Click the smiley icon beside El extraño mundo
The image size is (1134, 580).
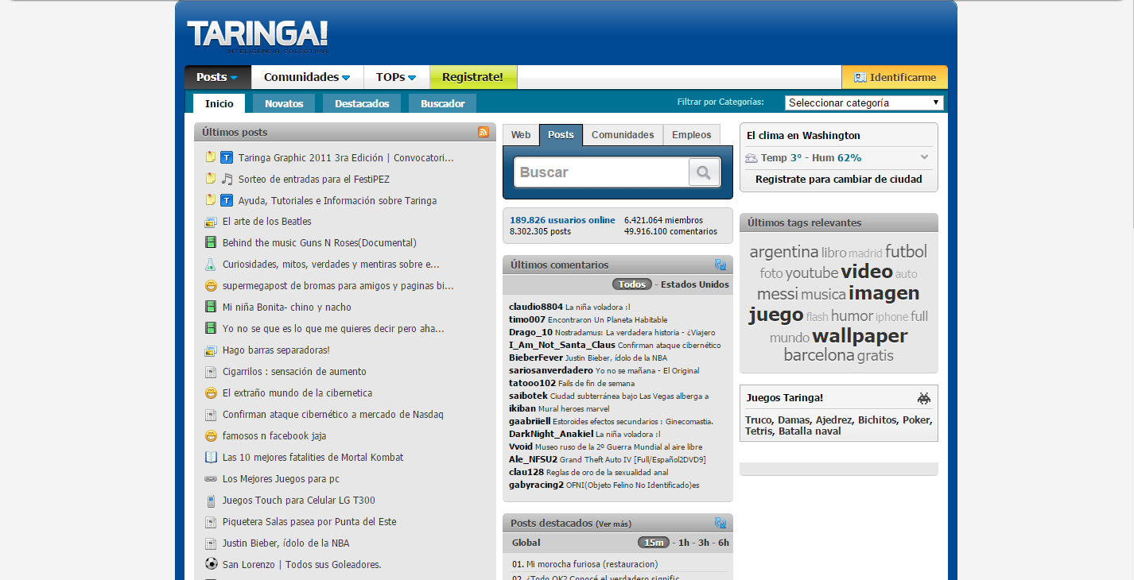coord(211,392)
